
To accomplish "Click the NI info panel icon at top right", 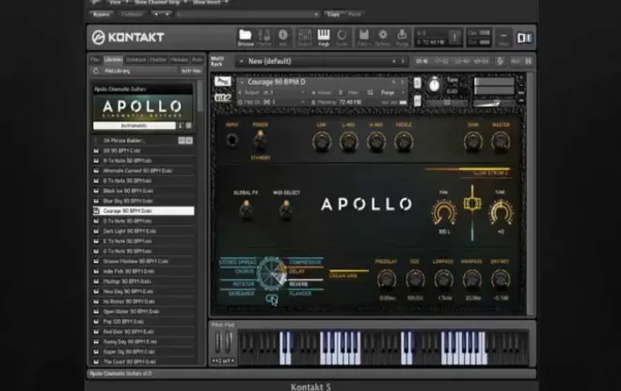I will pos(524,38).
